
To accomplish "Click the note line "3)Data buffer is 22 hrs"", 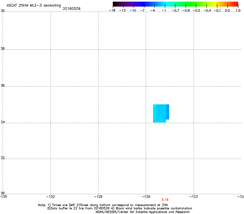I will coord(119,208).
